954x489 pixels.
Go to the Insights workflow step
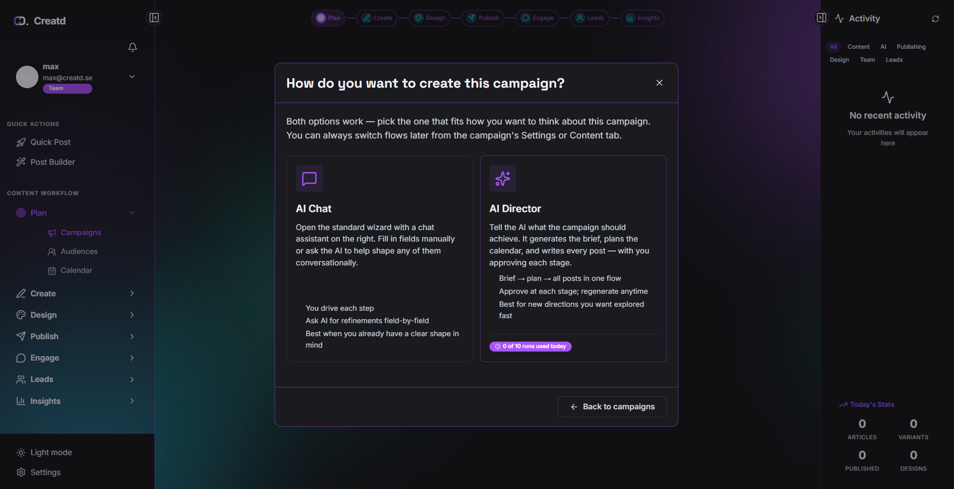tap(642, 18)
